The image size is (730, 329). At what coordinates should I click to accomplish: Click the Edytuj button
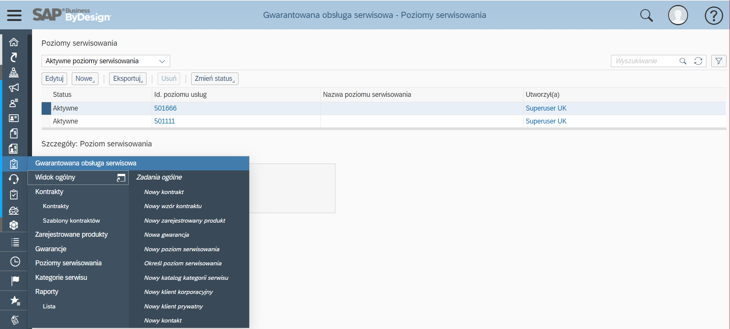[54, 79]
